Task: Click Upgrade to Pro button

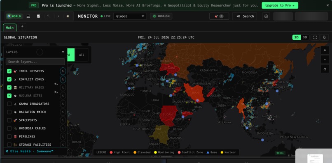Action: click(280, 5)
